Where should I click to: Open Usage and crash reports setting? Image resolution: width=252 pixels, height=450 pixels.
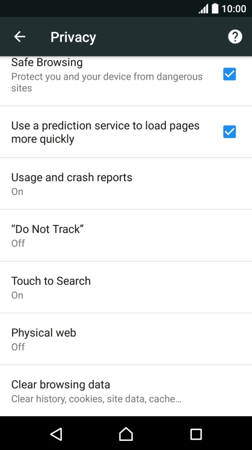126,183
